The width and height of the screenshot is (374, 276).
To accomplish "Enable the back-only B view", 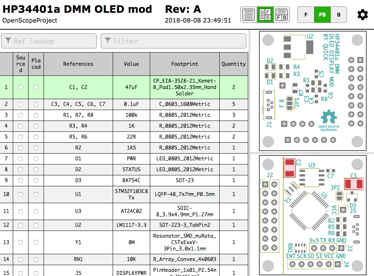I will click(338, 14).
